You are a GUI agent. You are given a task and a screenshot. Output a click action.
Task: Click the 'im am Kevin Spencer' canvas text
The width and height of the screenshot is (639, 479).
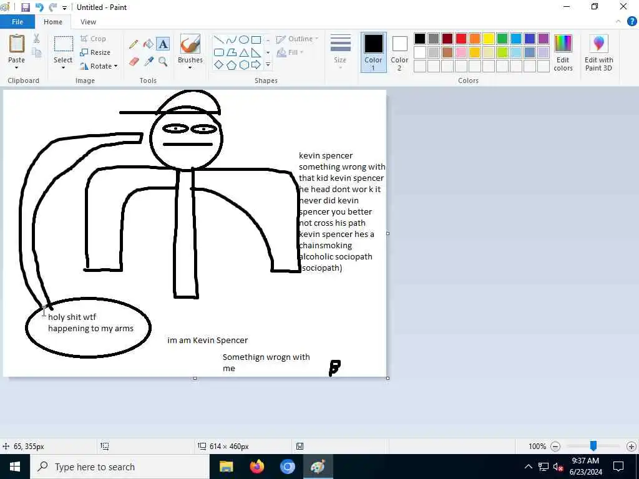click(207, 340)
